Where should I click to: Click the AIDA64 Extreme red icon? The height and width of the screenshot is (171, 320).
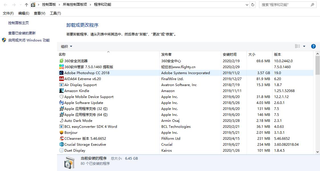(62, 79)
